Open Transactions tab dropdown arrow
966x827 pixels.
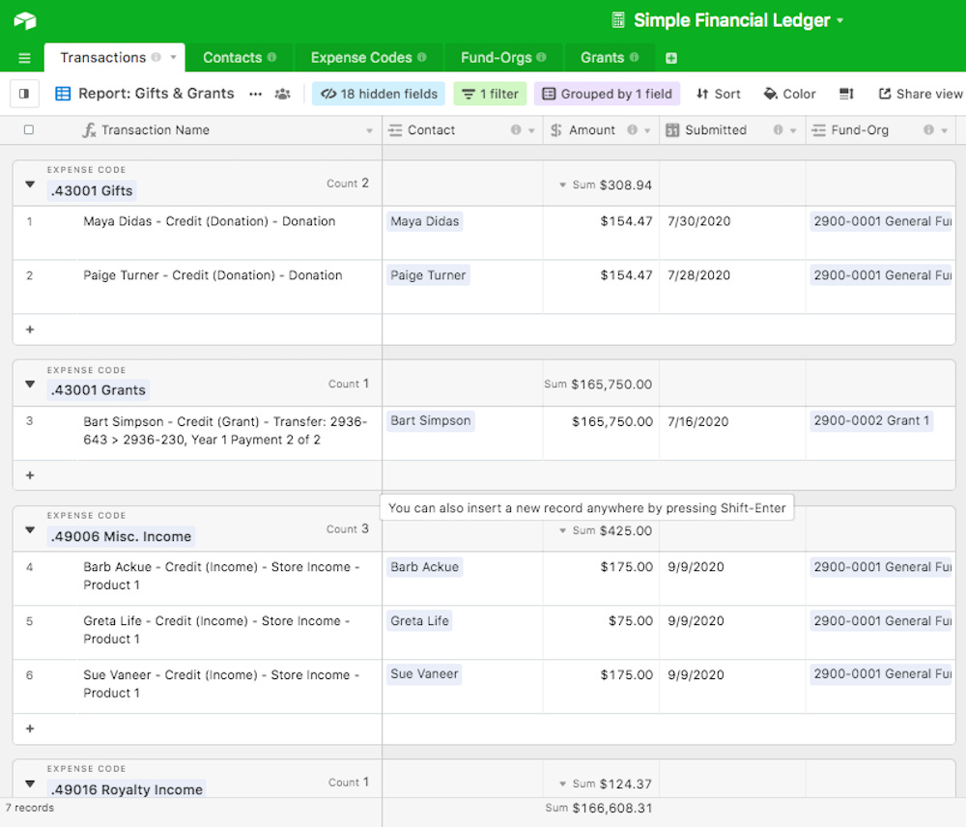174,57
